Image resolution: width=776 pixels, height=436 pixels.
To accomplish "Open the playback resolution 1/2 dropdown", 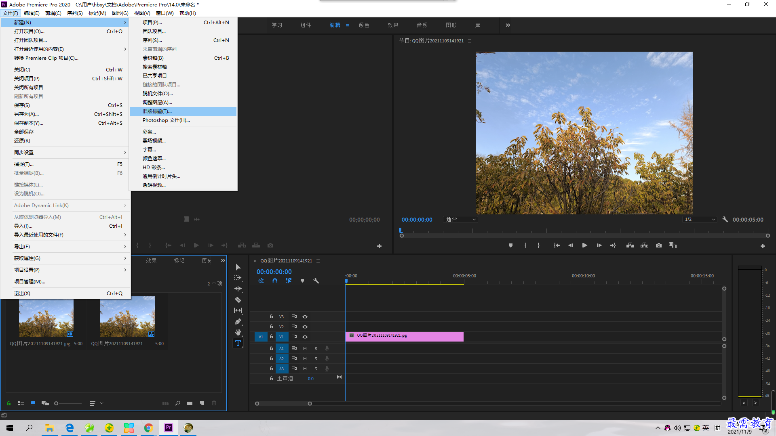I will pos(700,219).
